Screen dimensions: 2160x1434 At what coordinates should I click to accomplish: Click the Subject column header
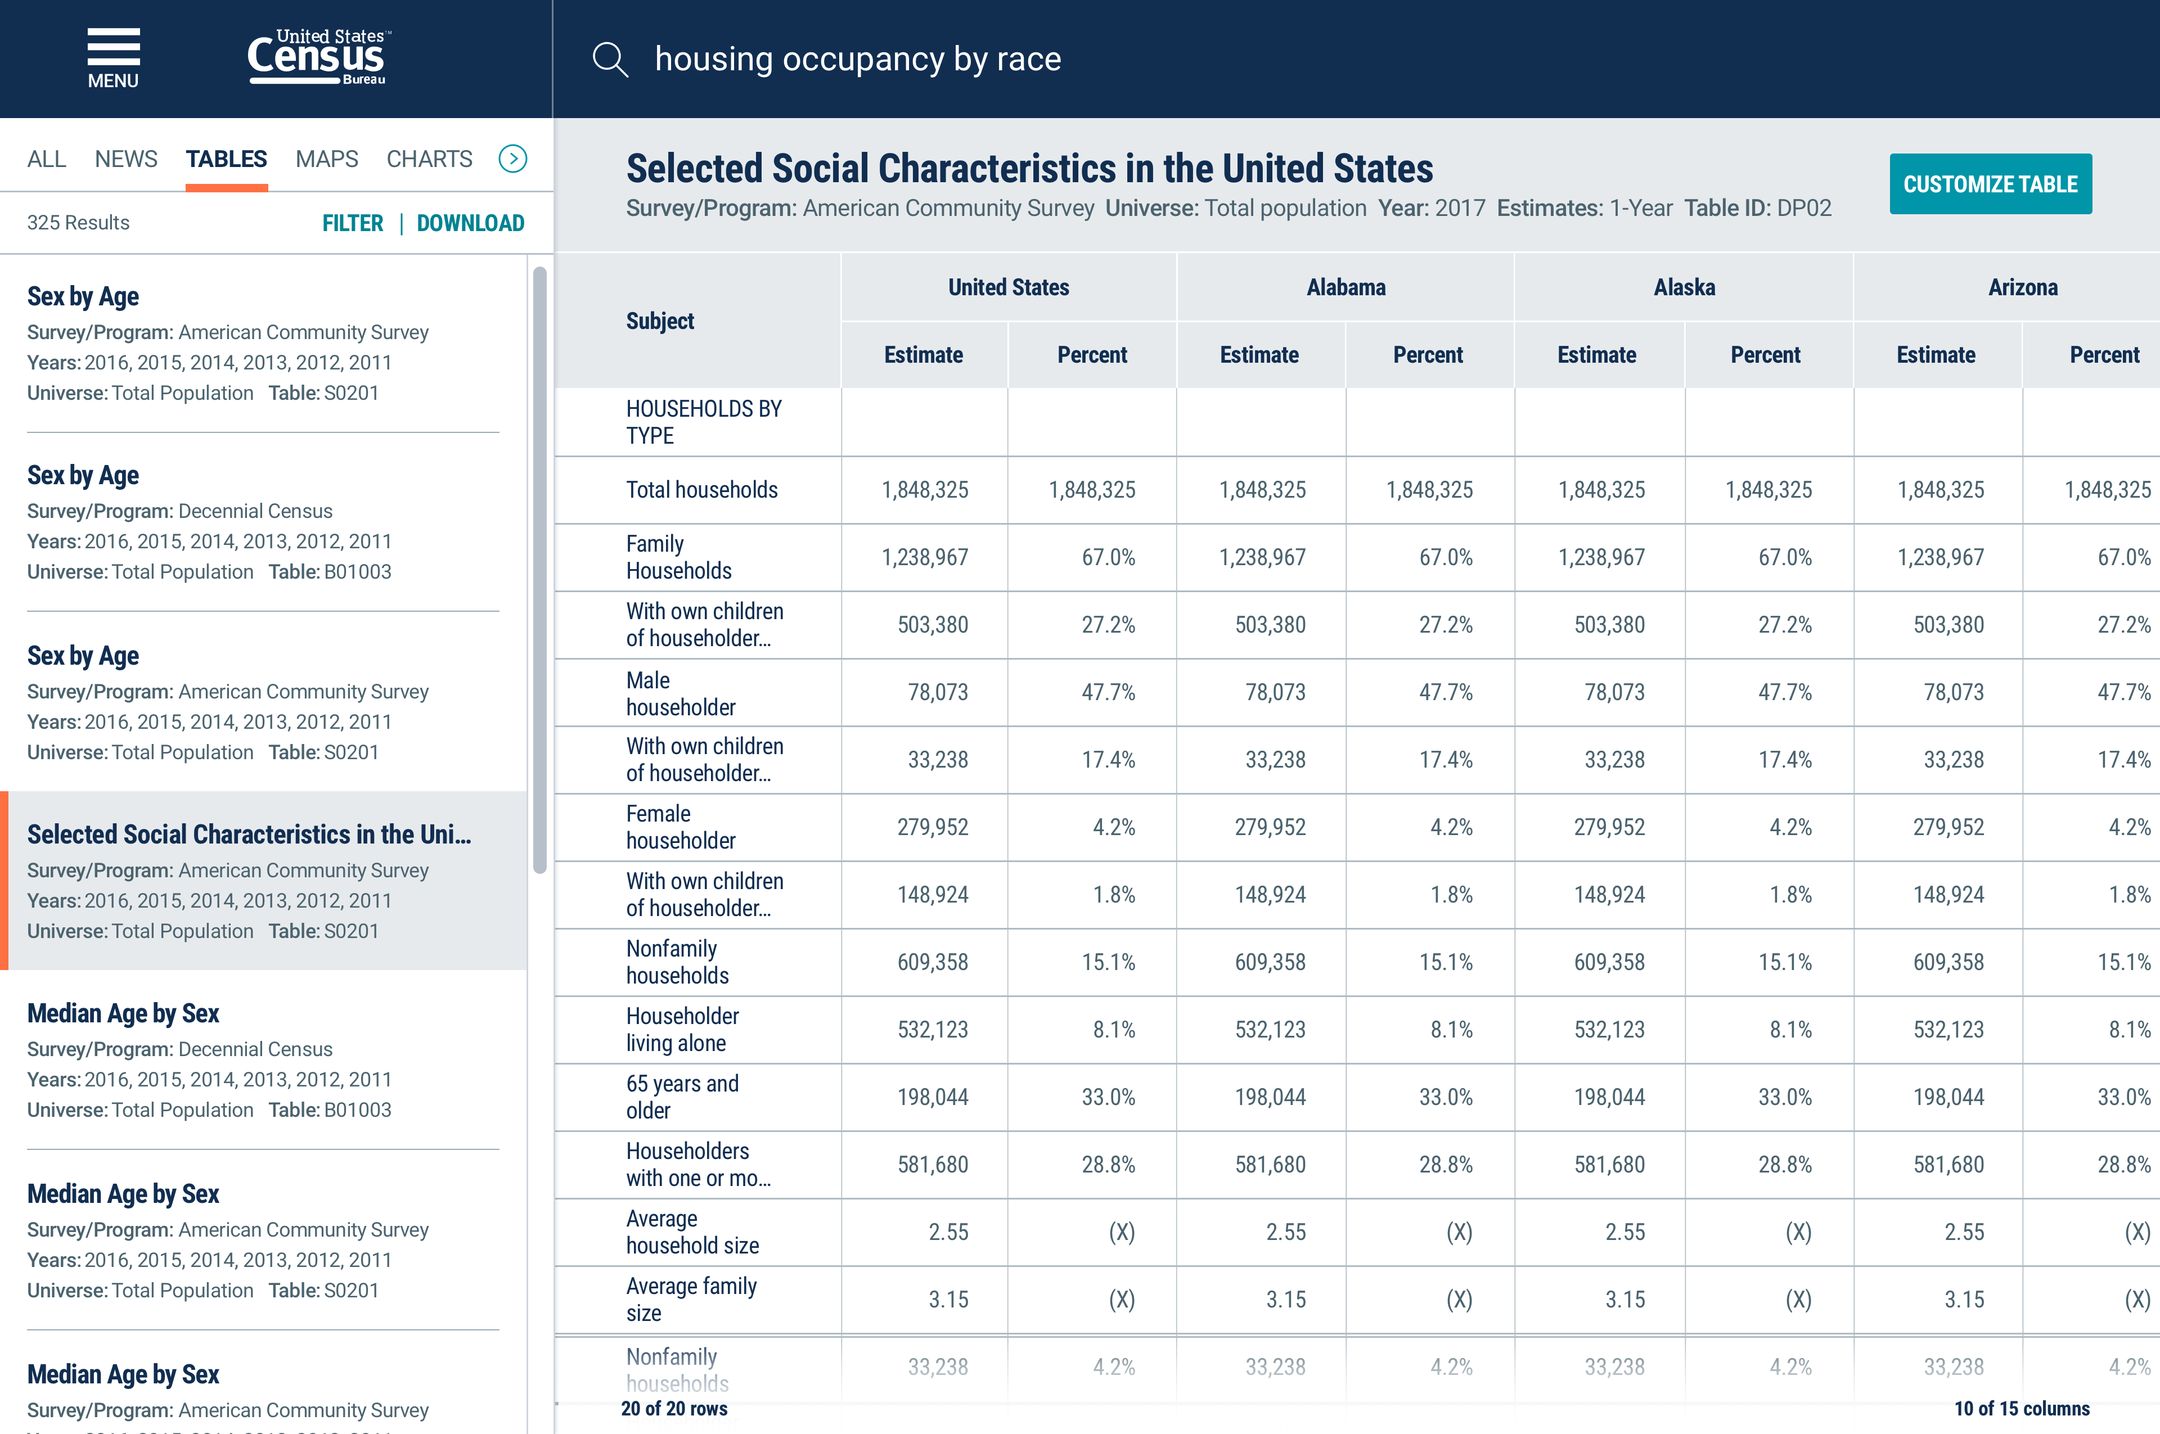tap(660, 321)
